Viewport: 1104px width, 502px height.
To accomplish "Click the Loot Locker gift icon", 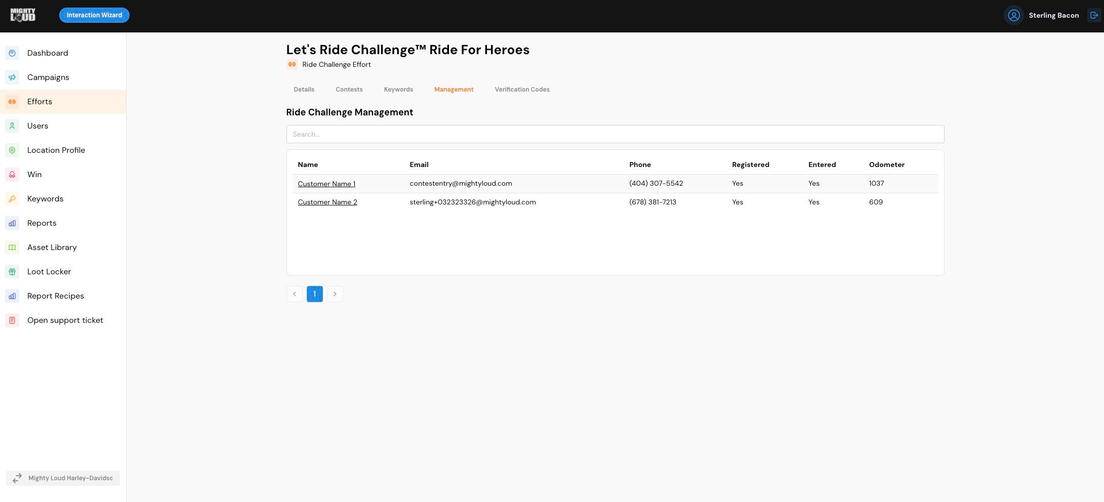I will coord(12,272).
